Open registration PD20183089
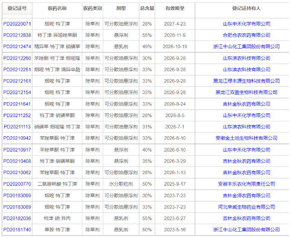The height and width of the screenshot is (238, 291). pos(17,207)
